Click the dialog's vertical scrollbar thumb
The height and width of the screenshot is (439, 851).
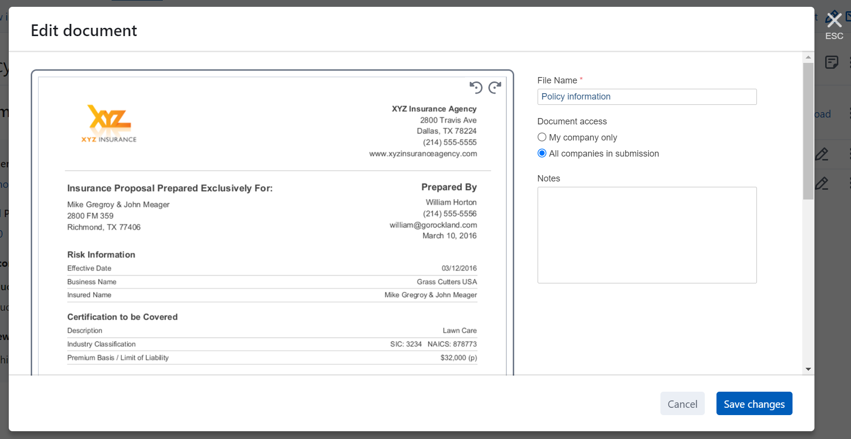808,131
